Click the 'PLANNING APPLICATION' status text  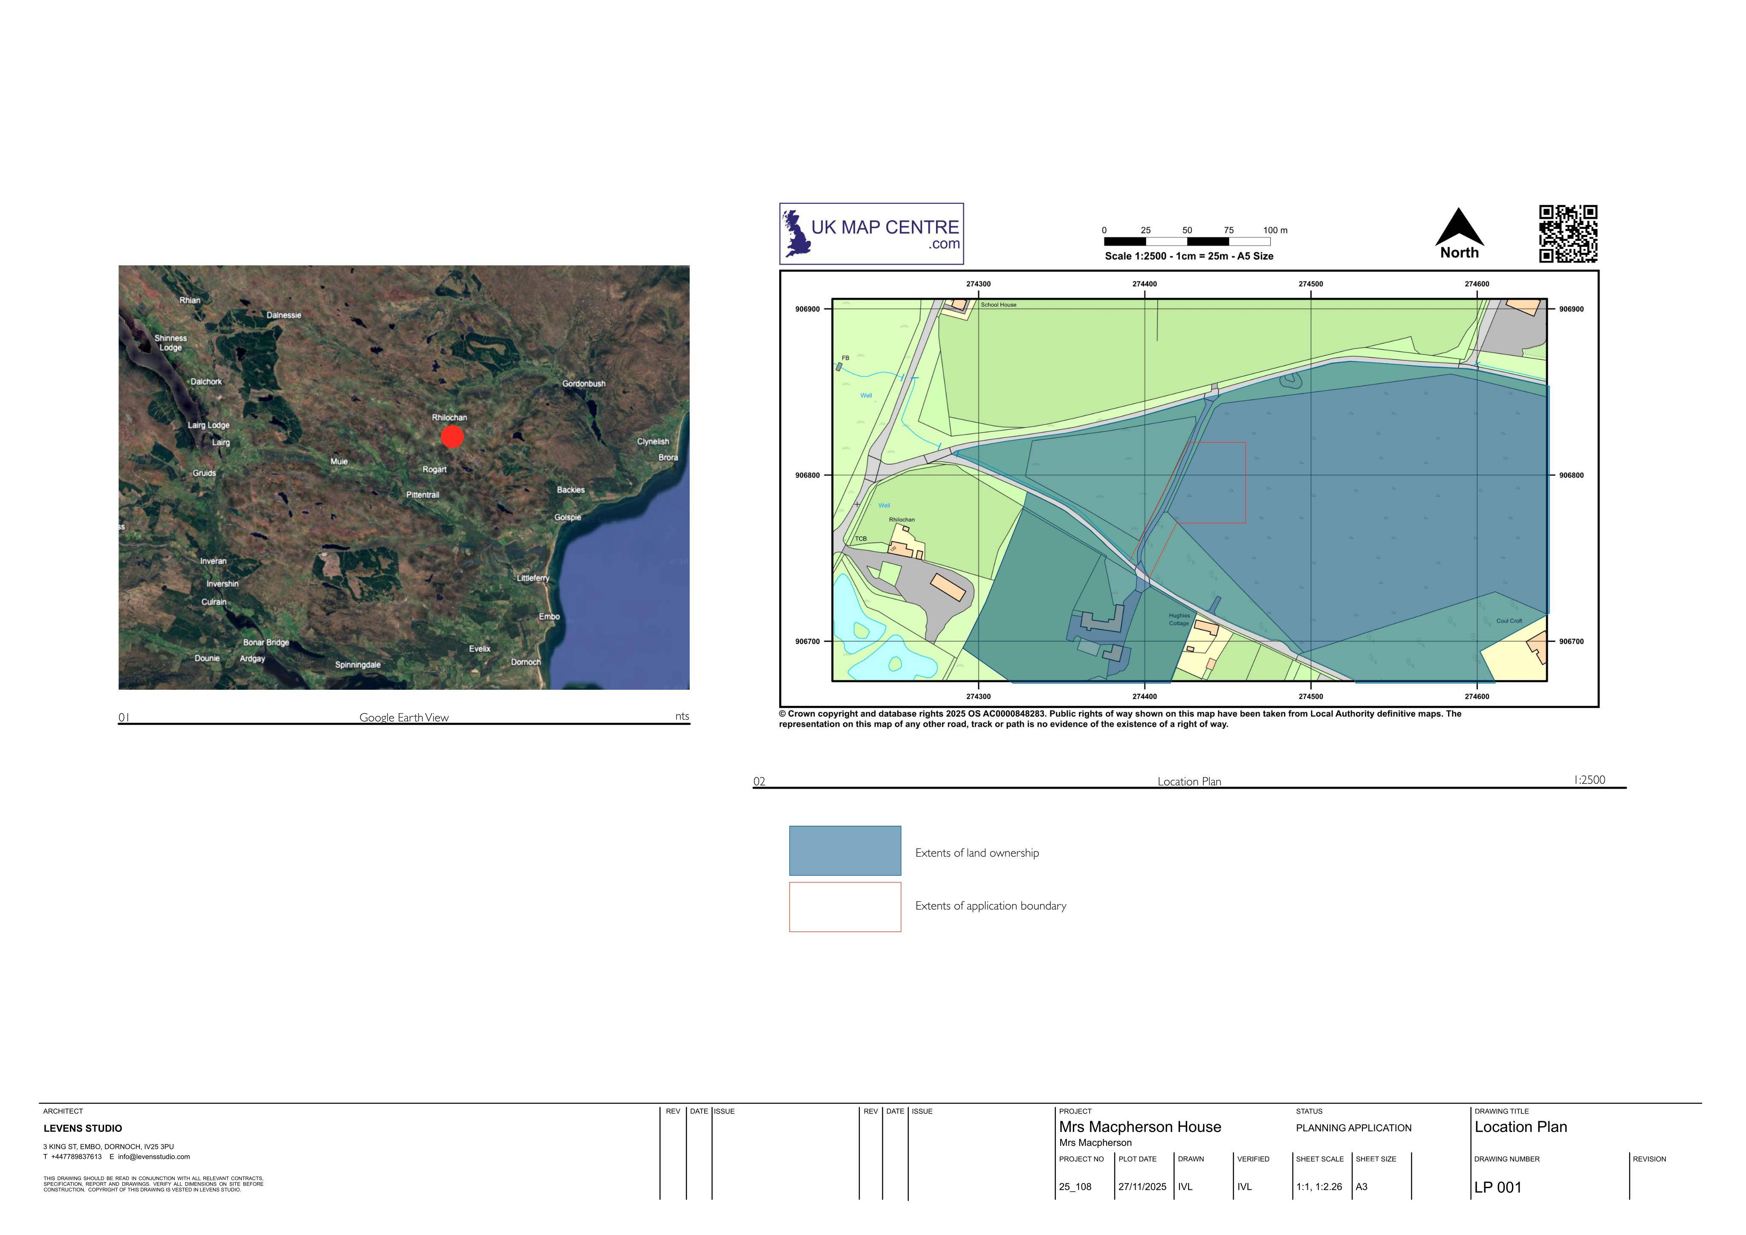1353,1128
